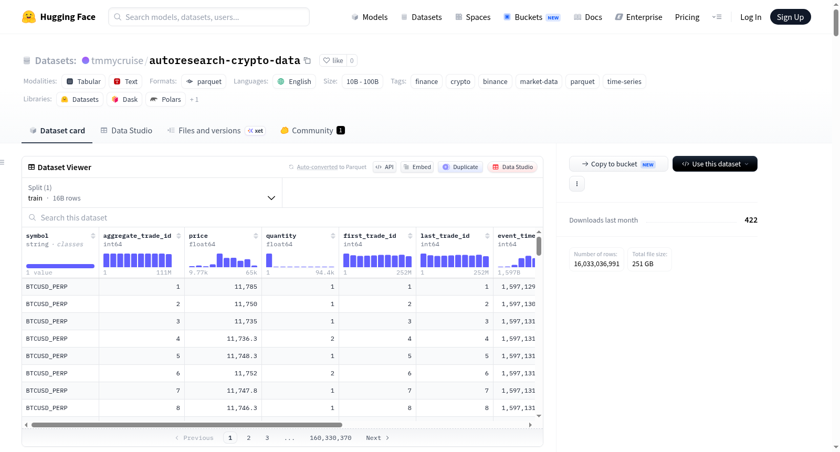Open the Community tab
The height and width of the screenshot is (452, 840).
(x=312, y=130)
